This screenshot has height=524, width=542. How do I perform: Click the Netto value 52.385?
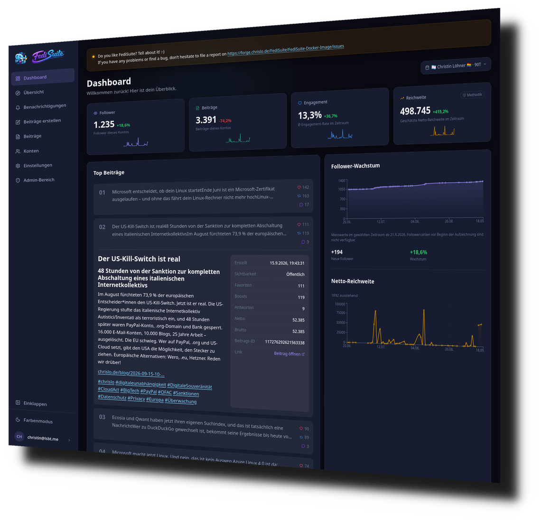coord(299,320)
